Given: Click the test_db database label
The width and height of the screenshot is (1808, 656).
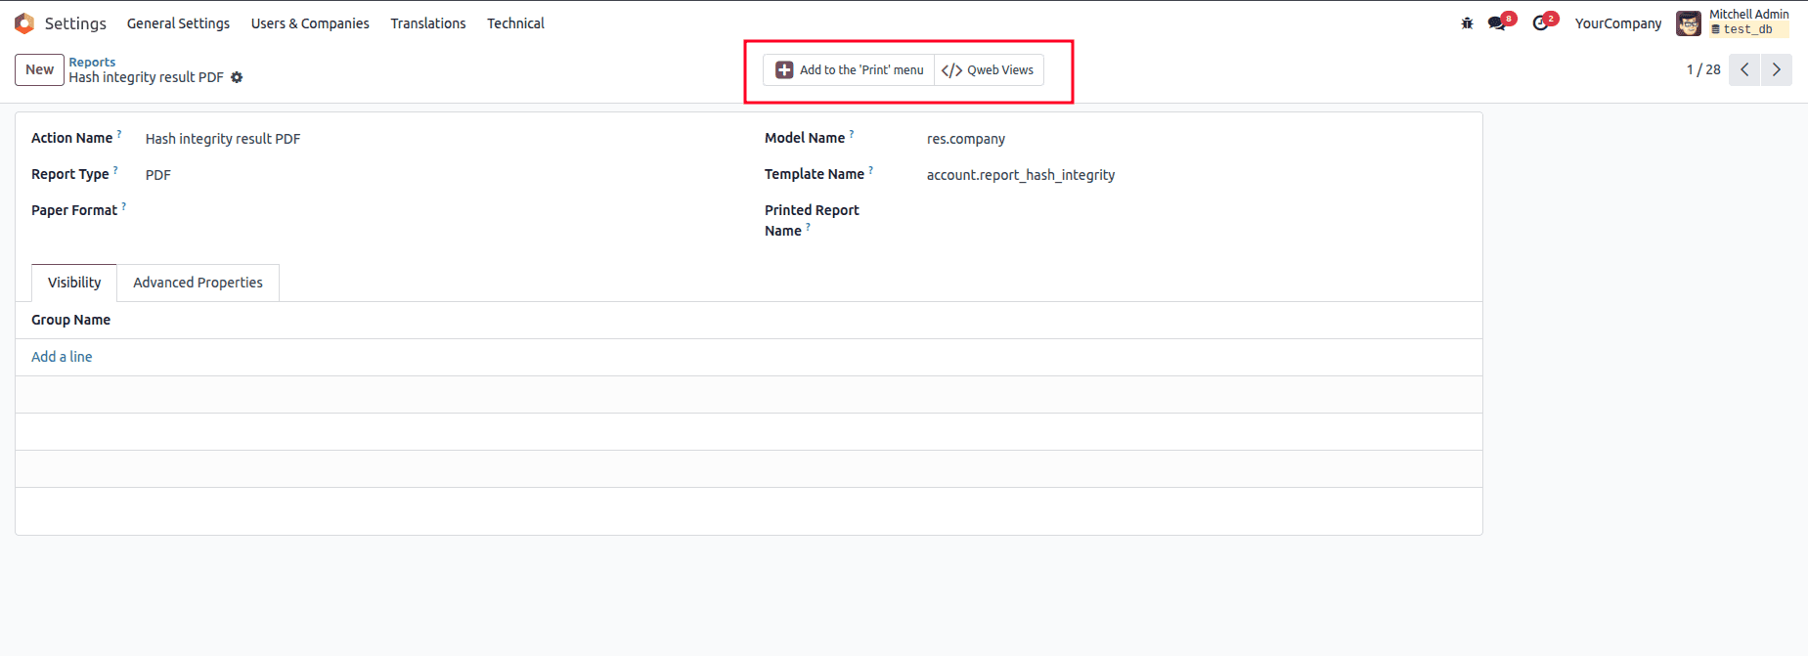Looking at the screenshot, I should point(1748,29).
